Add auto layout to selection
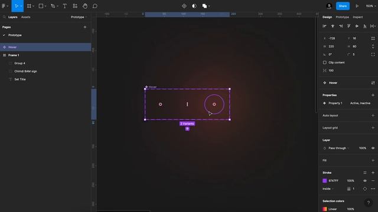Viewport: 378px width, 212px height. (373, 115)
